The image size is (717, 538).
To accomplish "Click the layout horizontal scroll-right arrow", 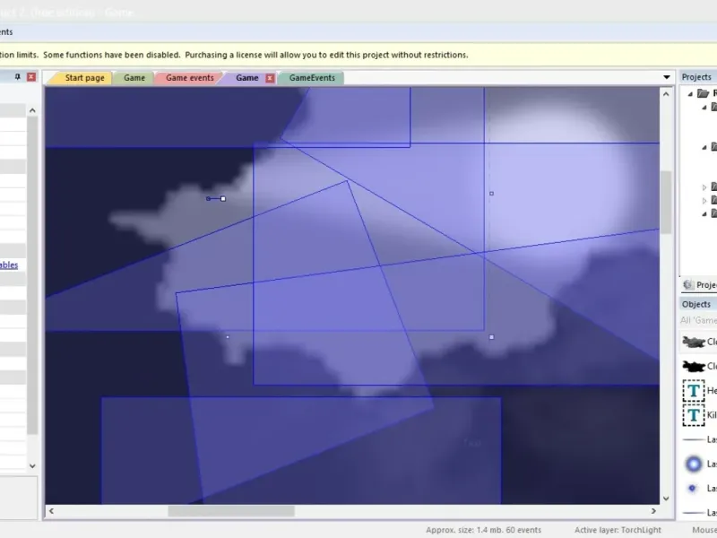I will 653,511.
